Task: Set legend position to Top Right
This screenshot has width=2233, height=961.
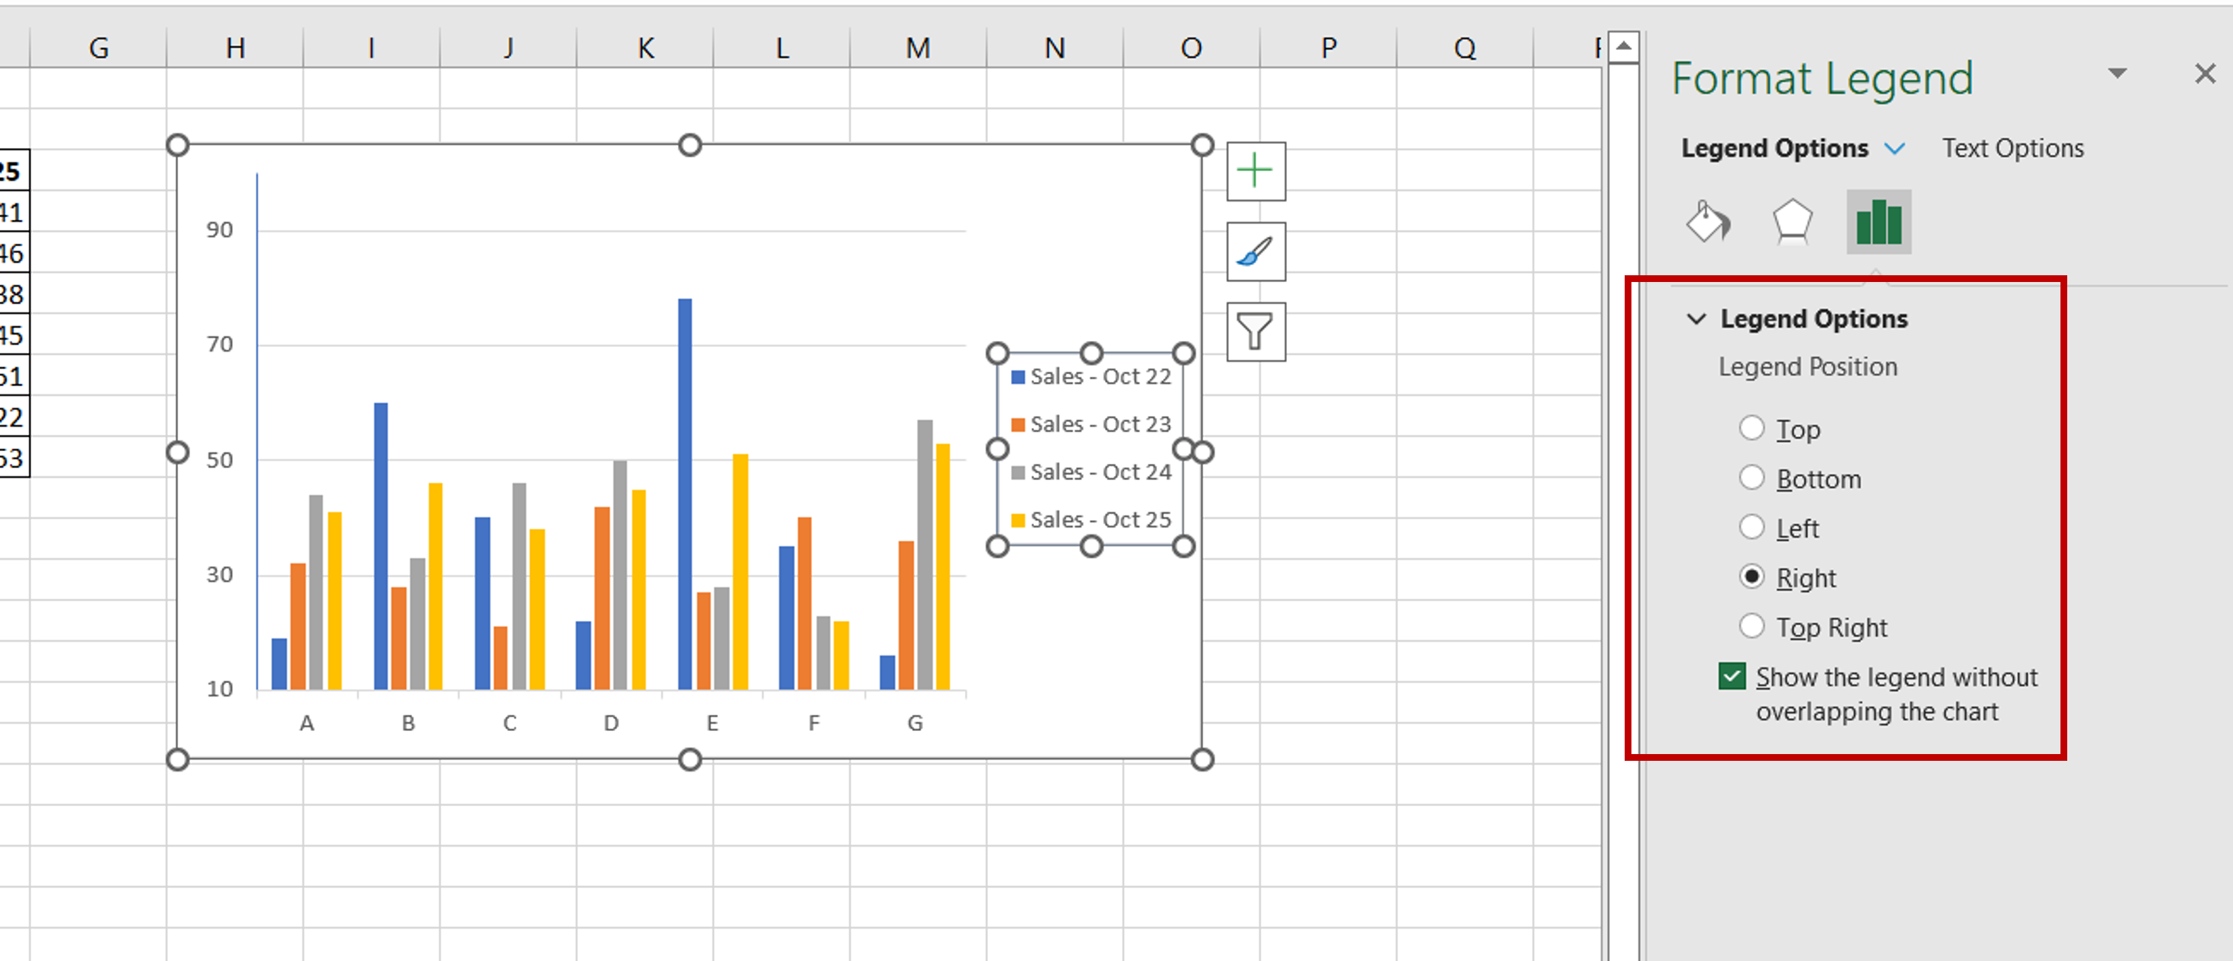Action: click(x=1752, y=626)
